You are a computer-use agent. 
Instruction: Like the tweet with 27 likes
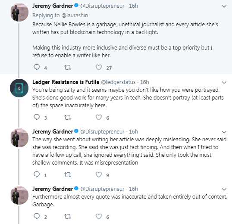[x=99, y=67]
